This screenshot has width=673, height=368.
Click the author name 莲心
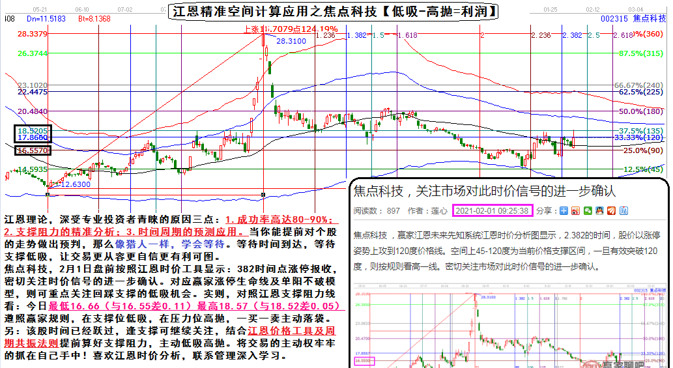point(440,211)
